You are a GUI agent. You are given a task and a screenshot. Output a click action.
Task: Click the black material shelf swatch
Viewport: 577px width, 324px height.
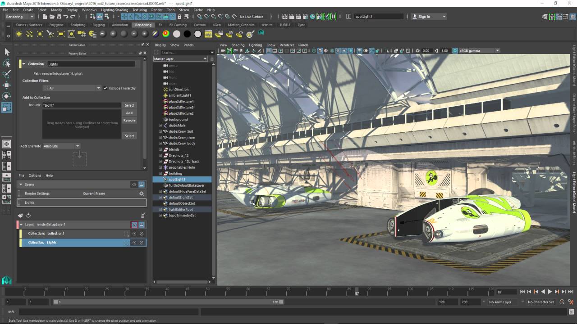(187, 34)
